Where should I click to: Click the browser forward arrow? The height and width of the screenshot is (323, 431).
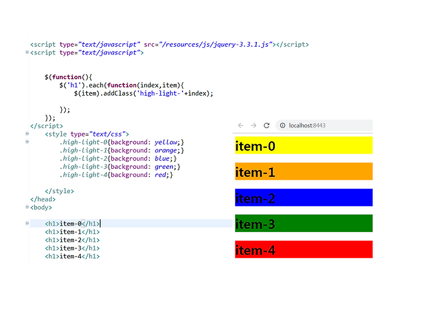point(253,126)
